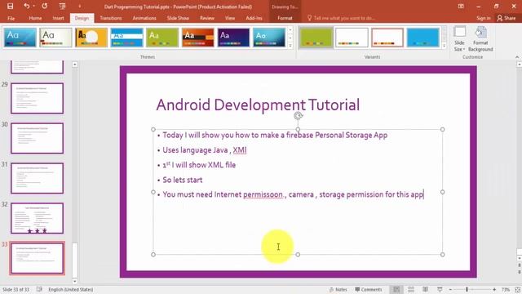522x294 pixels.
Task: Open the Drawing Tools Format tab
Action: click(285, 18)
